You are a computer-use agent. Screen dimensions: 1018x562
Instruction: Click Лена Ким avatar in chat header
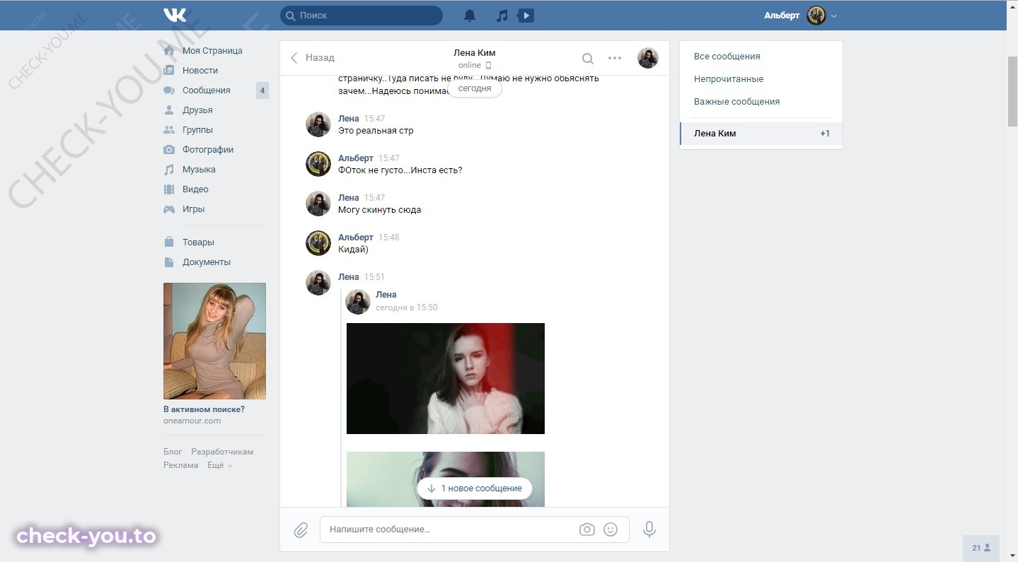click(x=648, y=58)
